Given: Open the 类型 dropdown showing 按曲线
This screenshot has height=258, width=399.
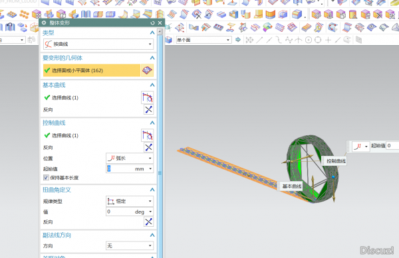Looking at the screenshot, I should tap(98, 44).
